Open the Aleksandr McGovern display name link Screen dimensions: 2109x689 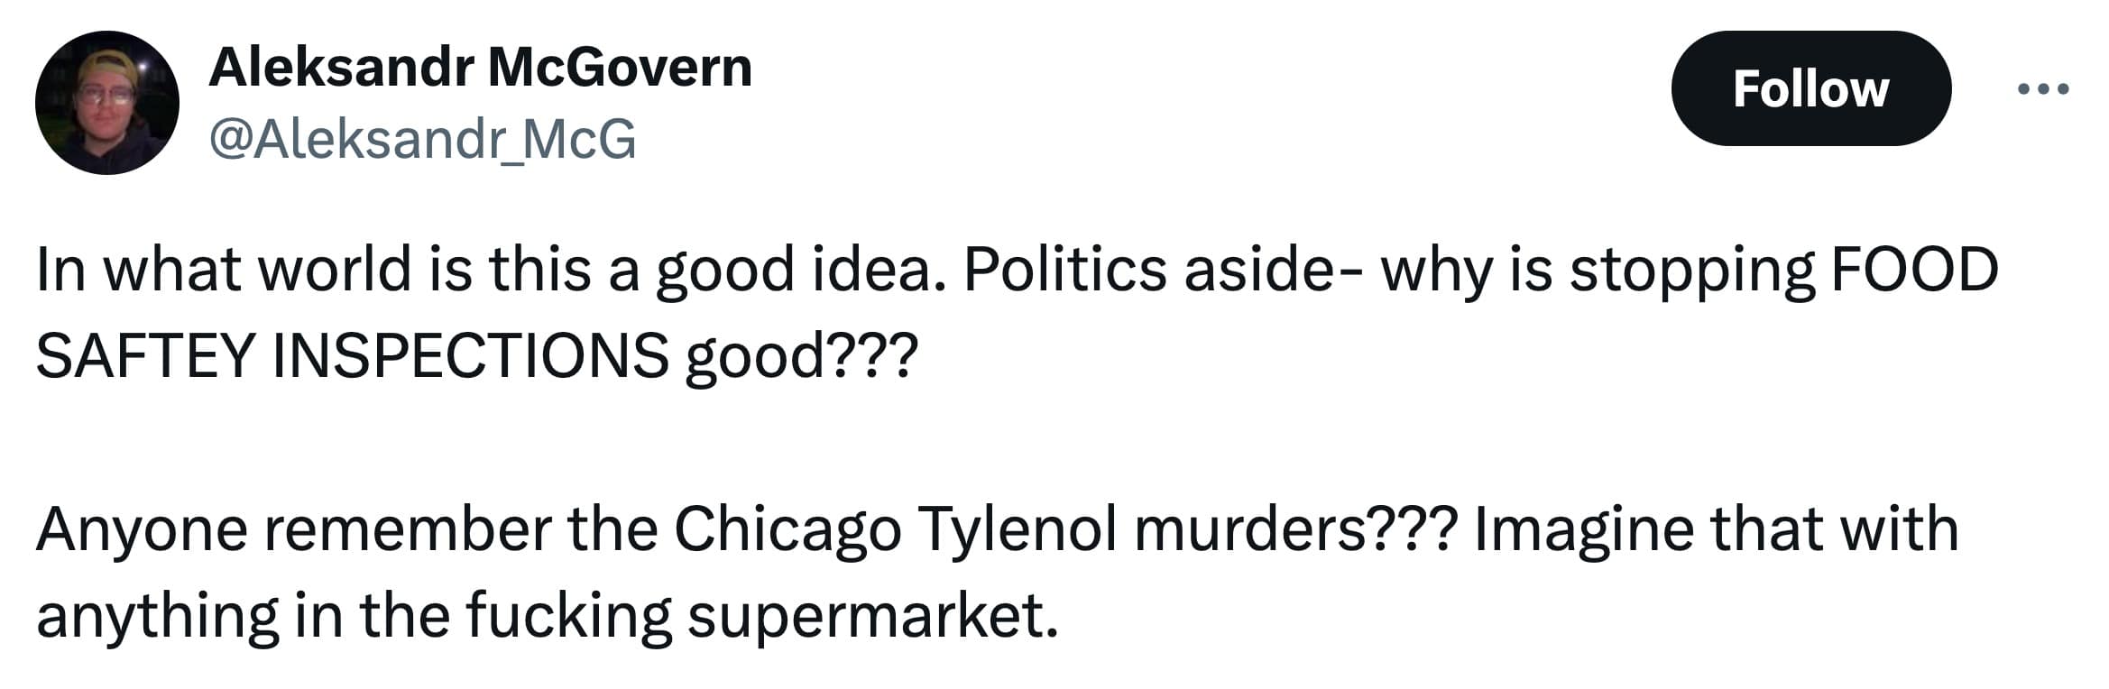pyautogui.click(x=480, y=68)
